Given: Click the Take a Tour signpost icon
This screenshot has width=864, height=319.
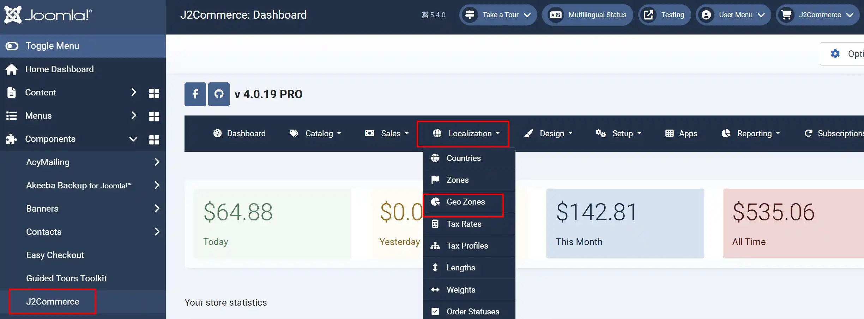Looking at the screenshot, I should [470, 15].
